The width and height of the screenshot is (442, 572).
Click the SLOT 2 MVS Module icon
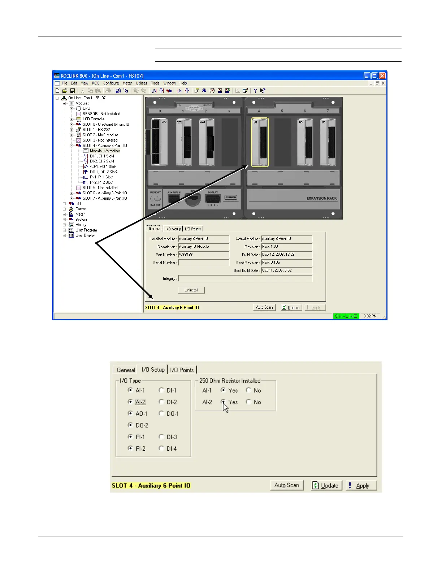[x=78, y=135]
